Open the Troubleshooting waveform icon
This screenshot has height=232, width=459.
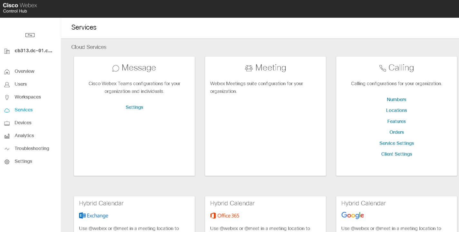point(6,148)
